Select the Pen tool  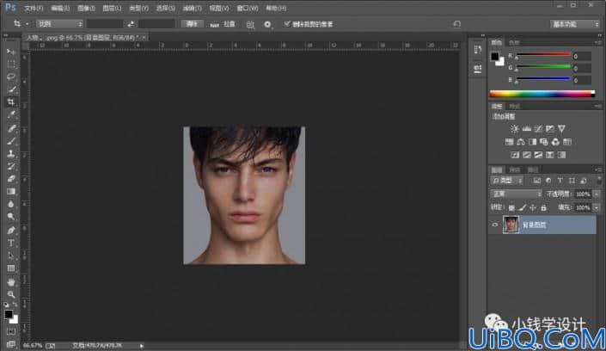tap(11, 231)
